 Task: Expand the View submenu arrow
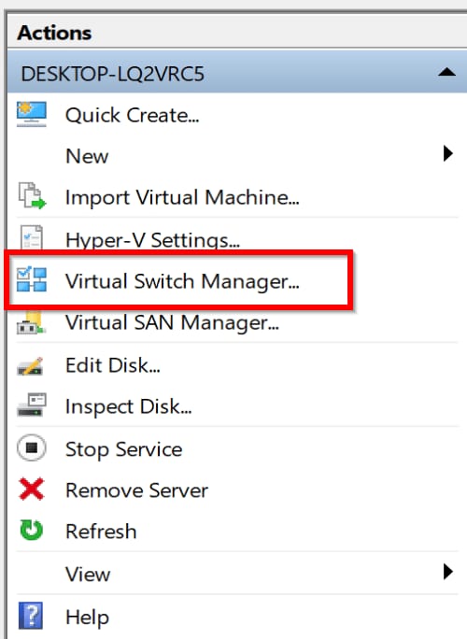[x=447, y=572]
